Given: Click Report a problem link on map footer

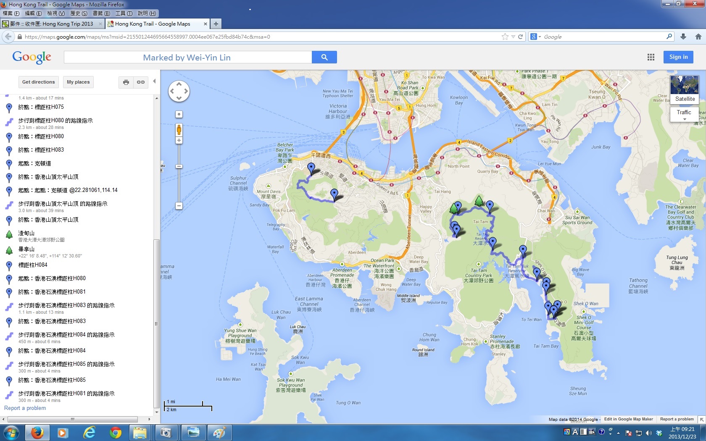Looking at the screenshot, I should point(677,419).
